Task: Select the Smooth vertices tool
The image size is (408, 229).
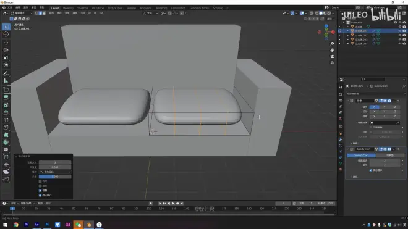Action: point(6,150)
